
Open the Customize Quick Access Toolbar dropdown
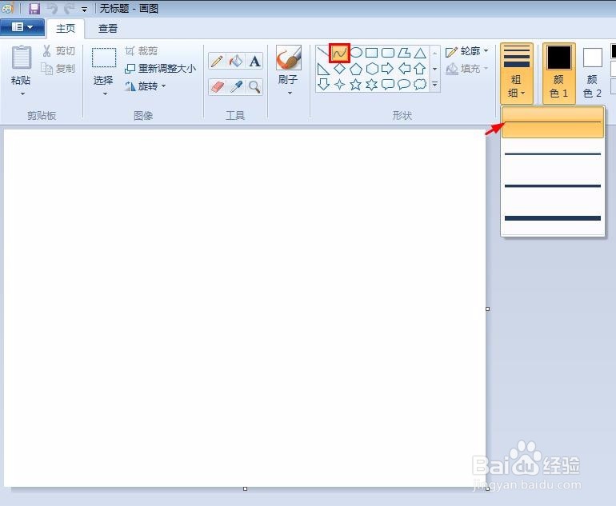click(85, 10)
